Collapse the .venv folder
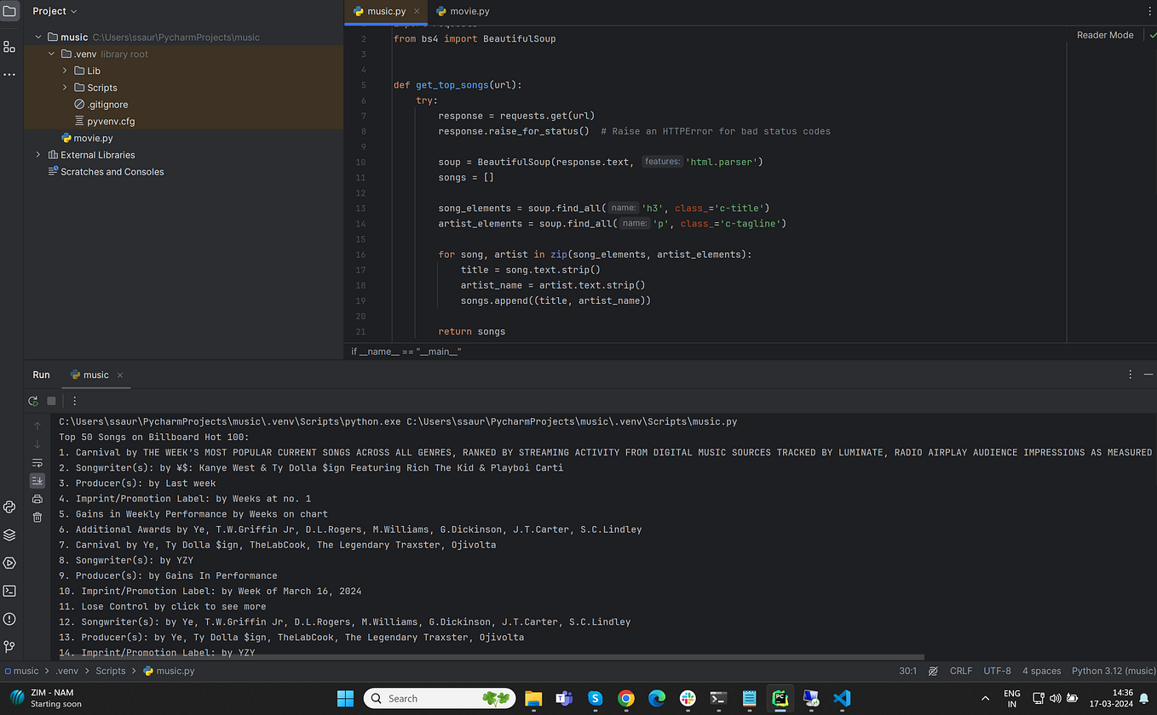1157x715 pixels. point(50,53)
